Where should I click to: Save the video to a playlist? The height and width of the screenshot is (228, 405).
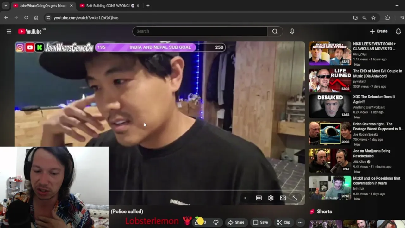coord(260,222)
